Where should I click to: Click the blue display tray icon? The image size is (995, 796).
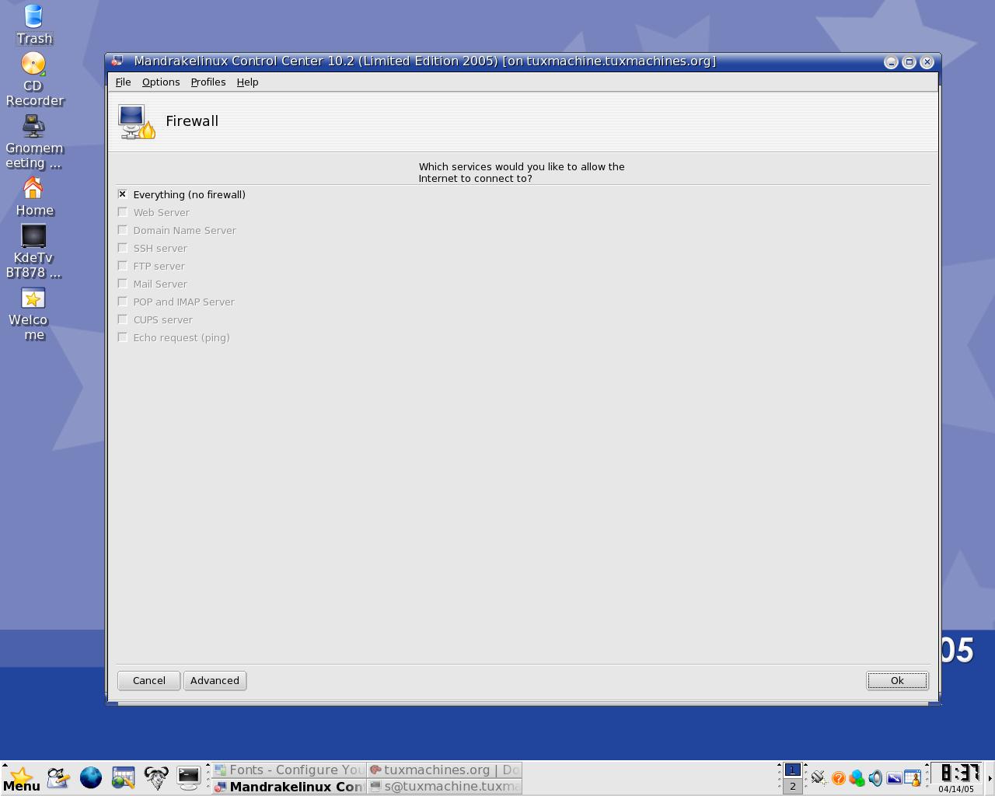pyautogui.click(x=894, y=778)
